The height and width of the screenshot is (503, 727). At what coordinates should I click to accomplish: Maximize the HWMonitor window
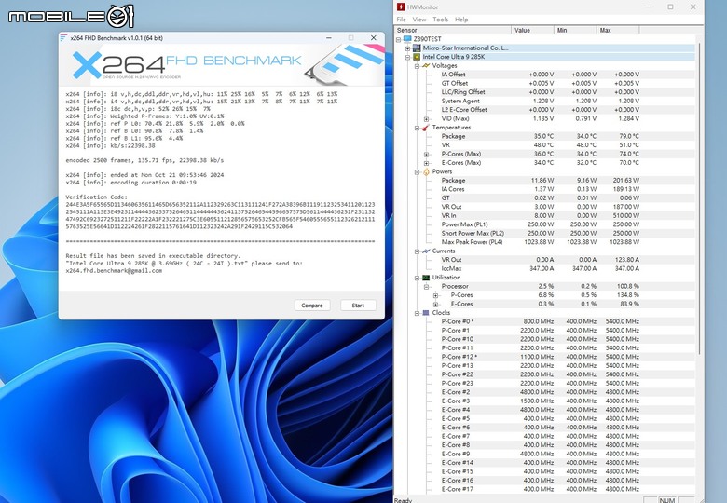pos(670,7)
